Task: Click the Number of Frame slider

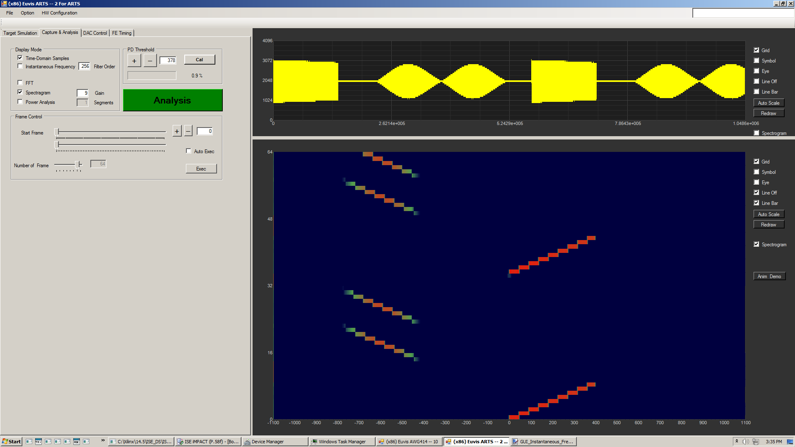Action: coord(78,164)
